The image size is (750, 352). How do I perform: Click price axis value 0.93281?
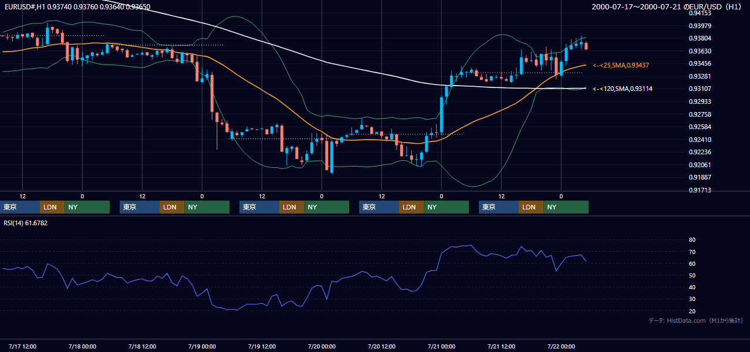pyautogui.click(x=700, y=76)
